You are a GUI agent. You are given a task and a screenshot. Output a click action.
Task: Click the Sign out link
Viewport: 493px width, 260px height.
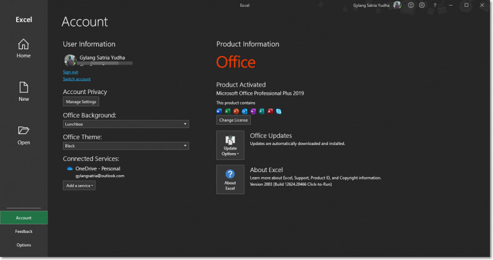coord(70,72)
